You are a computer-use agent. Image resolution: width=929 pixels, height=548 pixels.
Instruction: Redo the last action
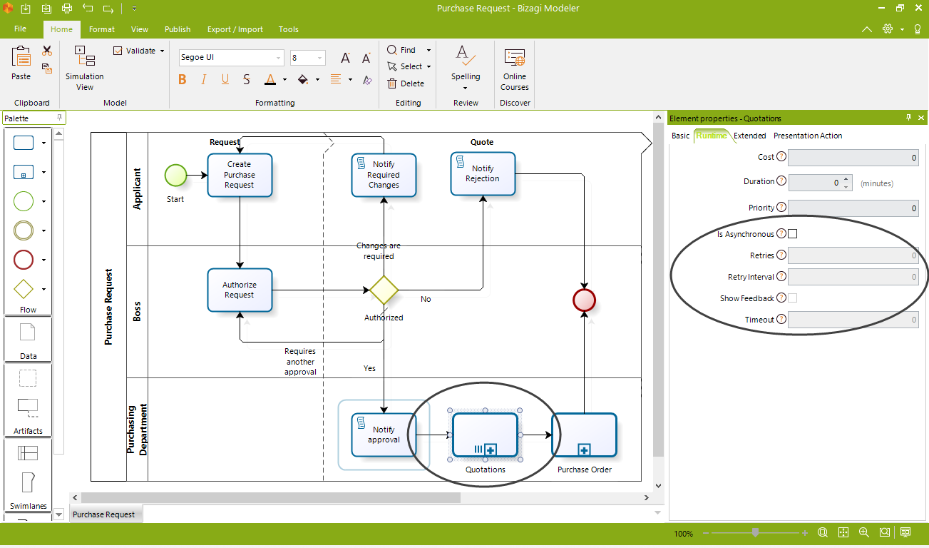point(108,9)
